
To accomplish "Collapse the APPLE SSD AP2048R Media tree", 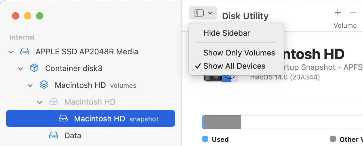I will click(11, 52).
